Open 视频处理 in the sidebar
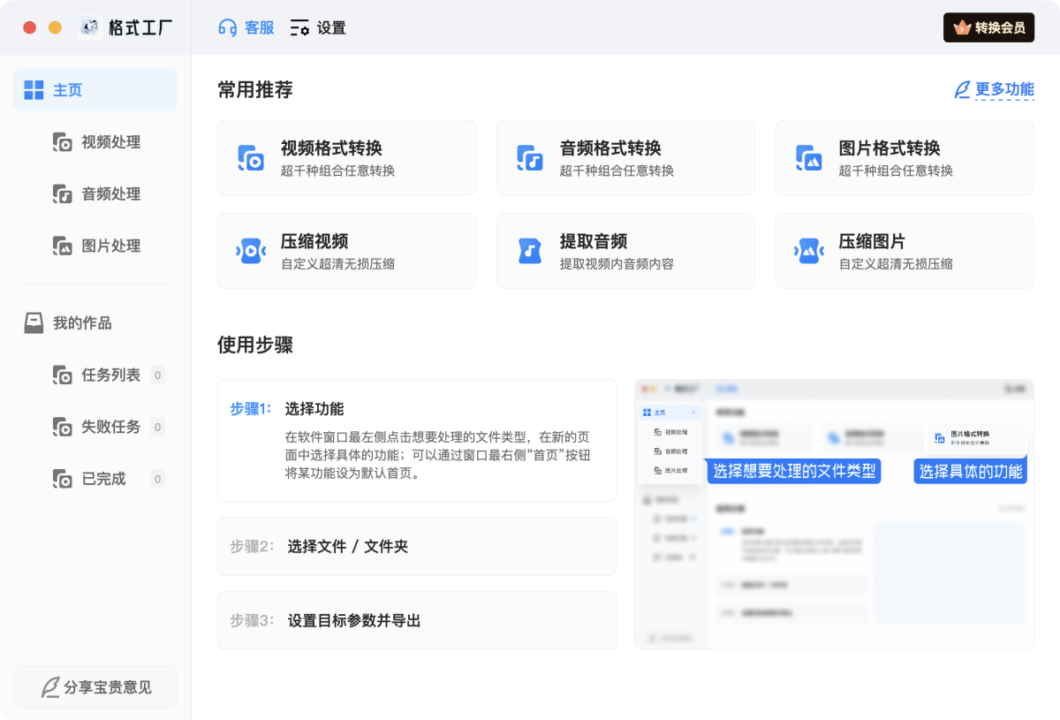1060x720 pixels. coord(110,142)
